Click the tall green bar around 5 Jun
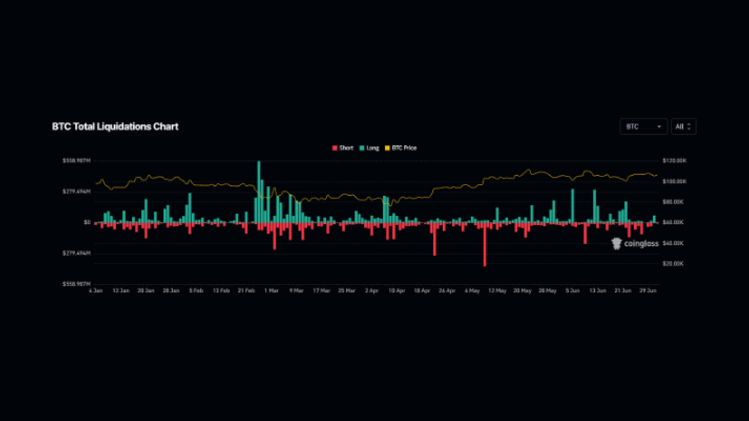Screen dimensions: 749x421 [572, 205]
